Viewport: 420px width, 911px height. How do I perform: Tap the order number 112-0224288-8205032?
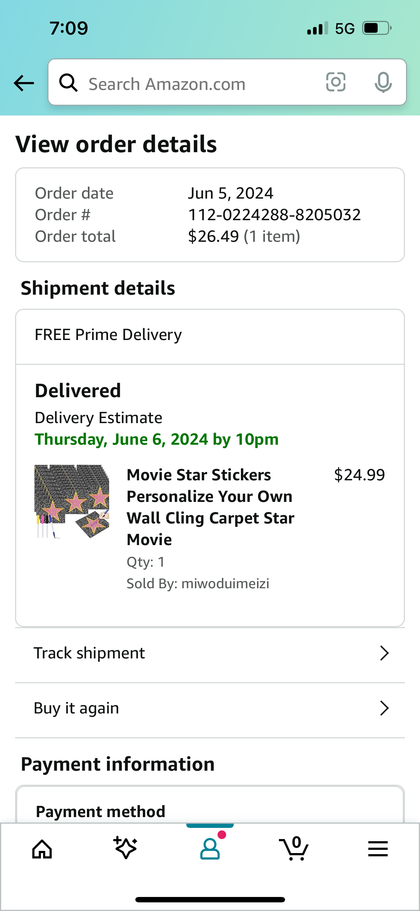(274, 215)
